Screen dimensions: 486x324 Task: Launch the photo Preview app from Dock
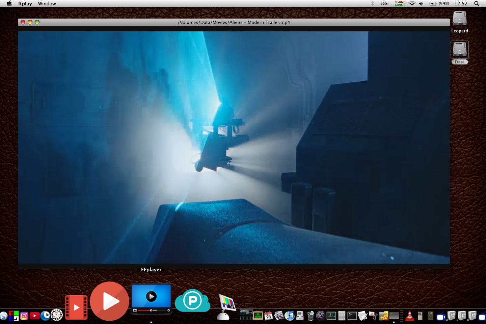279,316
